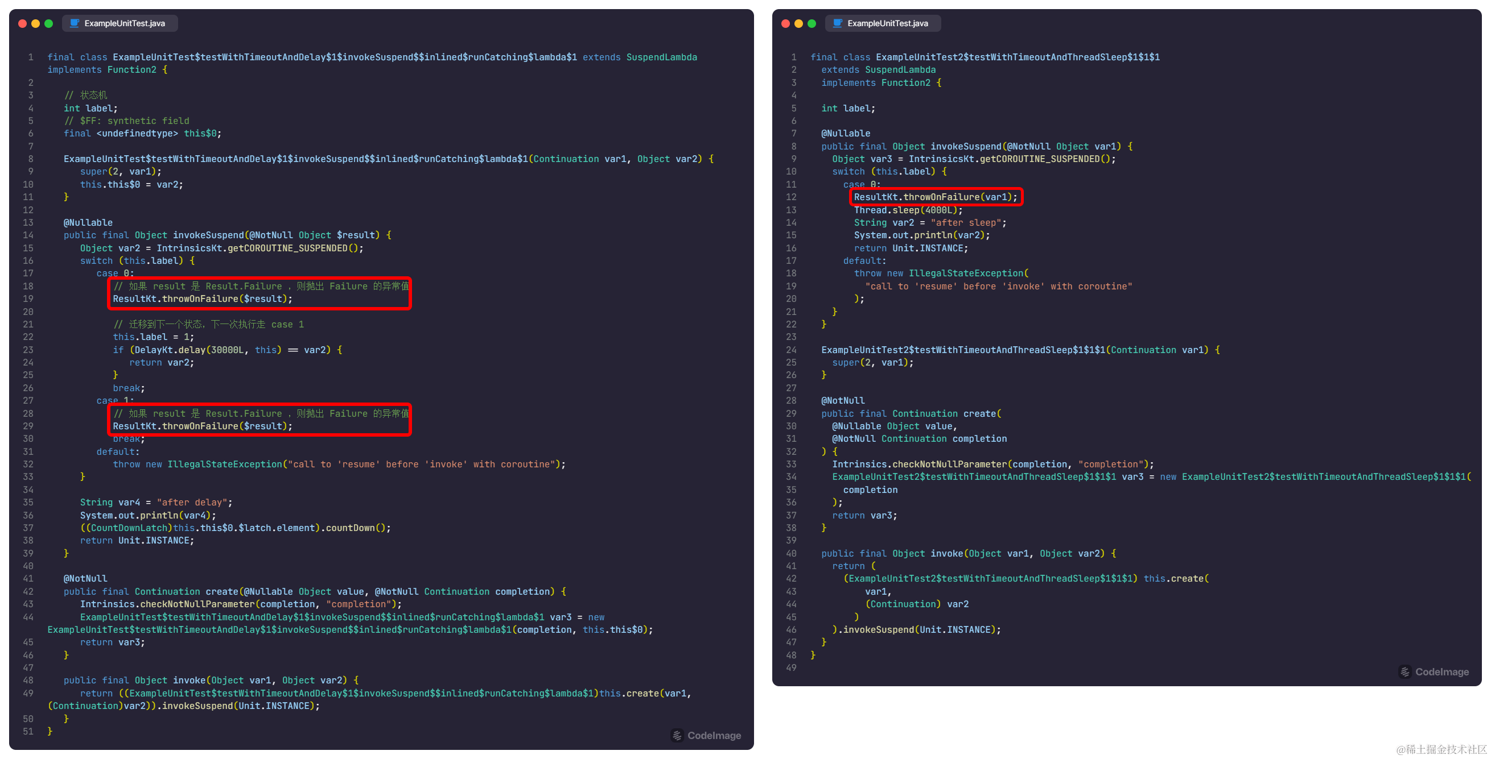Click 'switch (this.label) {' in the left window

click(137, 261)
